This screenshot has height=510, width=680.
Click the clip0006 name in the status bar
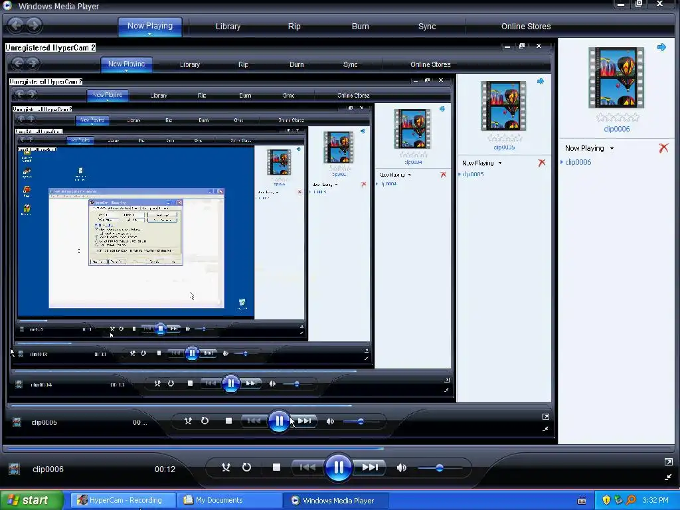pyautogui.click(x=48, y=469)
